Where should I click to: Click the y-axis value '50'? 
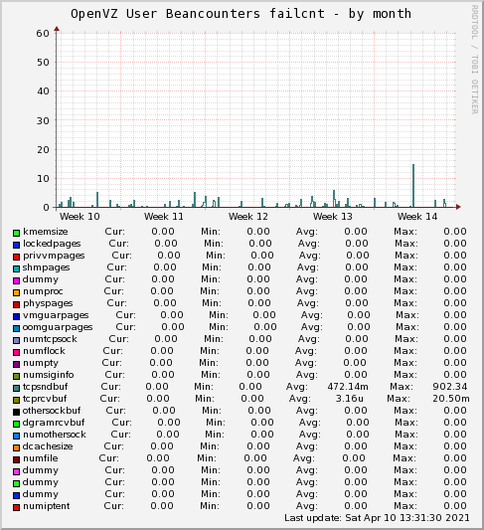[43, 63]
